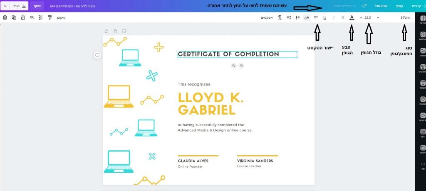426x191 pixels.
Task: Expand the font size 23.3 dropdown
Action: tap(361, 18)
